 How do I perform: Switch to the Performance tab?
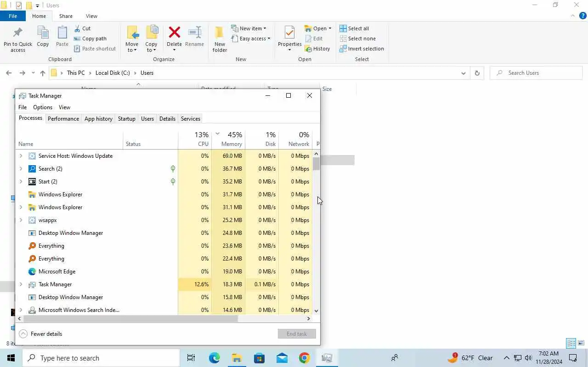[x=63, y=119]
